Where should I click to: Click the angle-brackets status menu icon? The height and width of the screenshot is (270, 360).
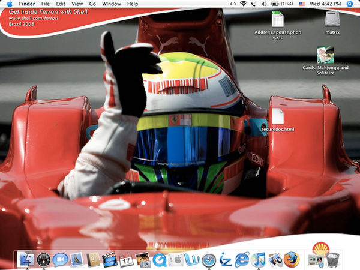(x=233, y=4)
